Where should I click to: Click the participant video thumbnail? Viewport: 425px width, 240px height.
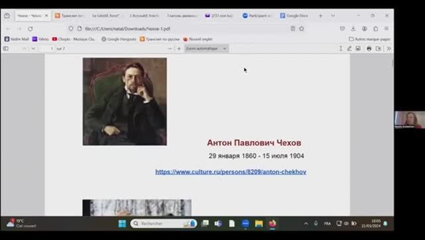pos(410,119)
